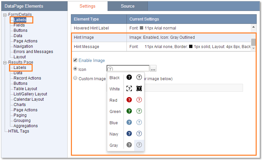
Task: Select the black filled question mark icon
Action: click(130, 78)
